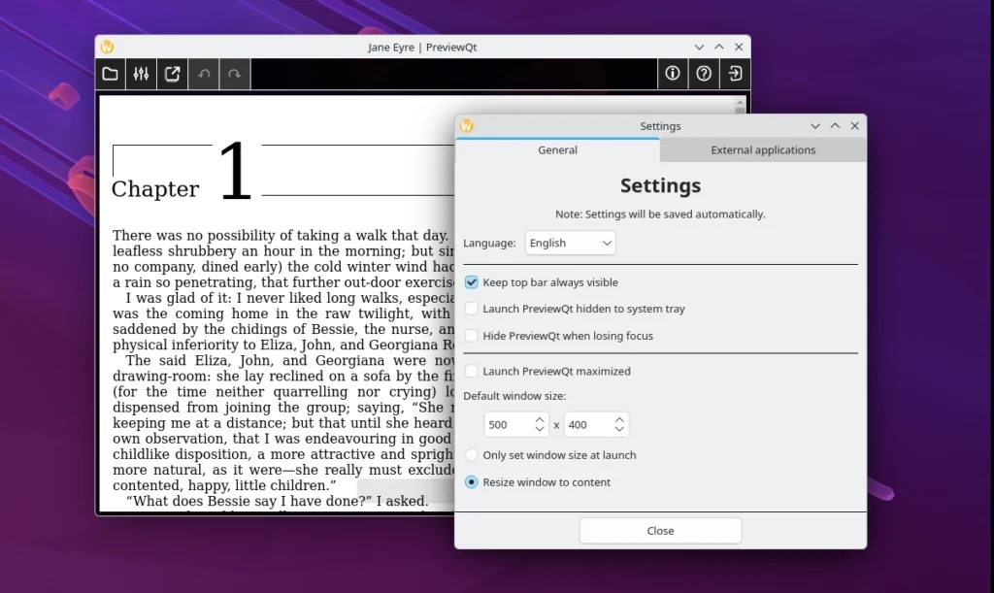The height and width of the screenshot is (593, 994).
Task: Decrease window height using the 400 stepper
Action: coord(618,429)
